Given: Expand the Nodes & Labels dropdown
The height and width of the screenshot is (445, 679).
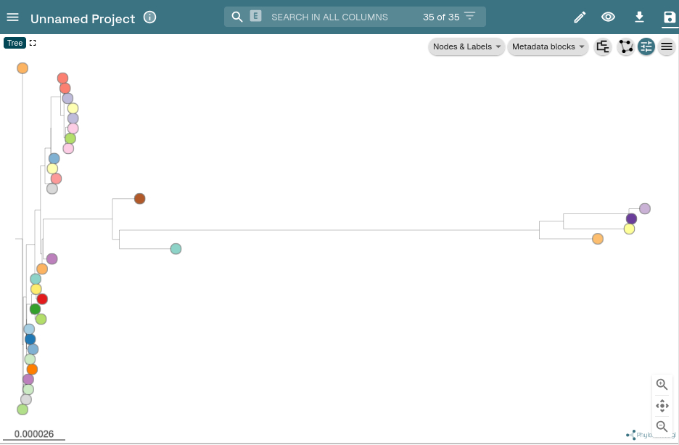Looking at the screenshot, I should pyautogui.click(x=466, y=47).
